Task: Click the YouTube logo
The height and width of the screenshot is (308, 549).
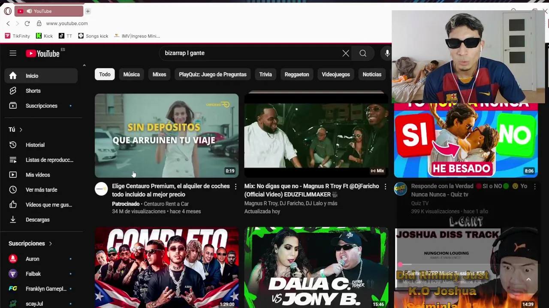Action: [x=42, y=53]
